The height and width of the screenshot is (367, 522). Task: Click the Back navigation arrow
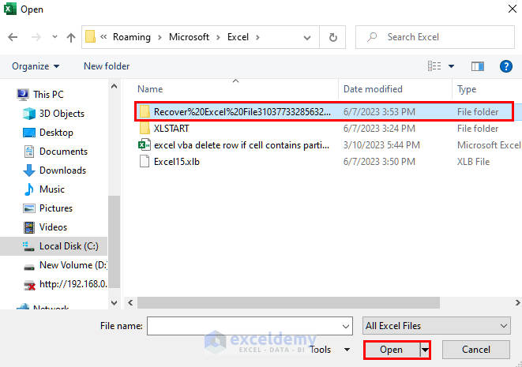pyautogui.click(x=13, y=37)
